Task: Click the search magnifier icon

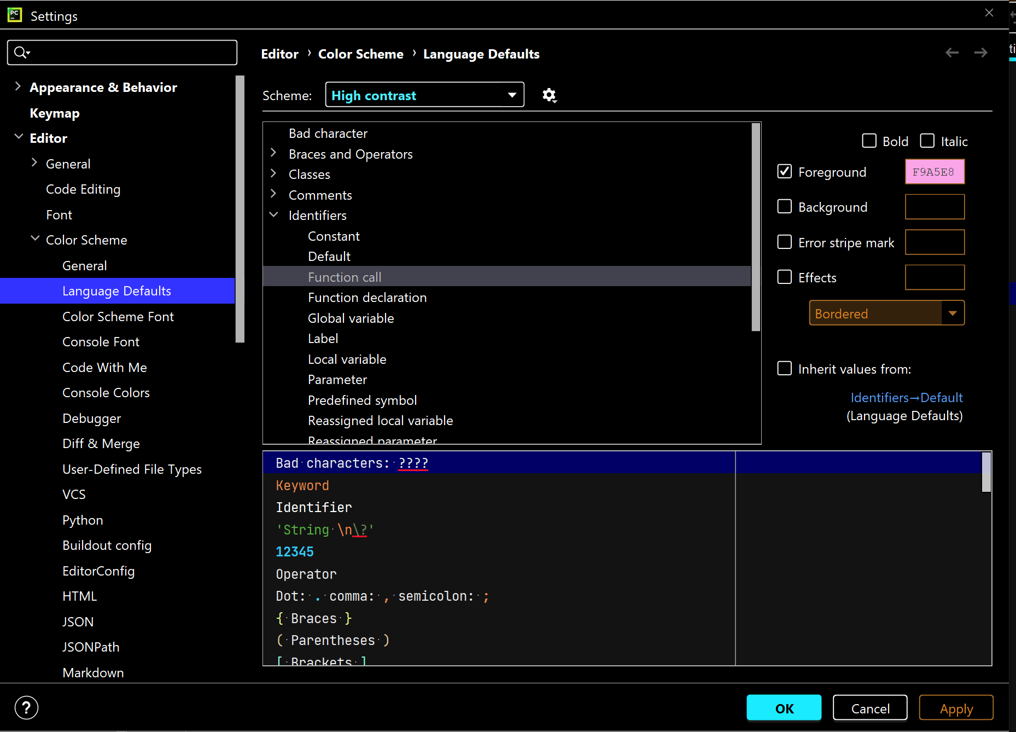Action: click(x=21, y=53)
